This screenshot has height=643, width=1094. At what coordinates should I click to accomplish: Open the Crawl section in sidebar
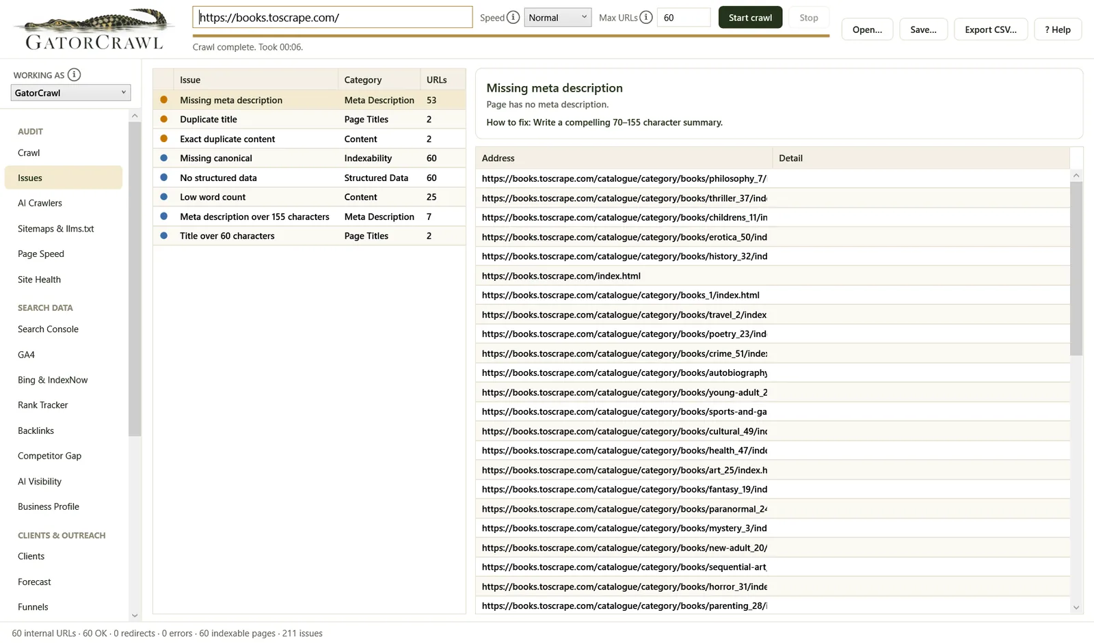tap(64, 152)
